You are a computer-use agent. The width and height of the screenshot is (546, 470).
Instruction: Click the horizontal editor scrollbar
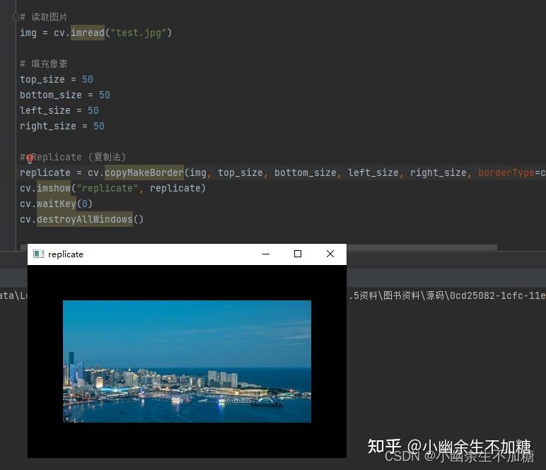[422, 247]
